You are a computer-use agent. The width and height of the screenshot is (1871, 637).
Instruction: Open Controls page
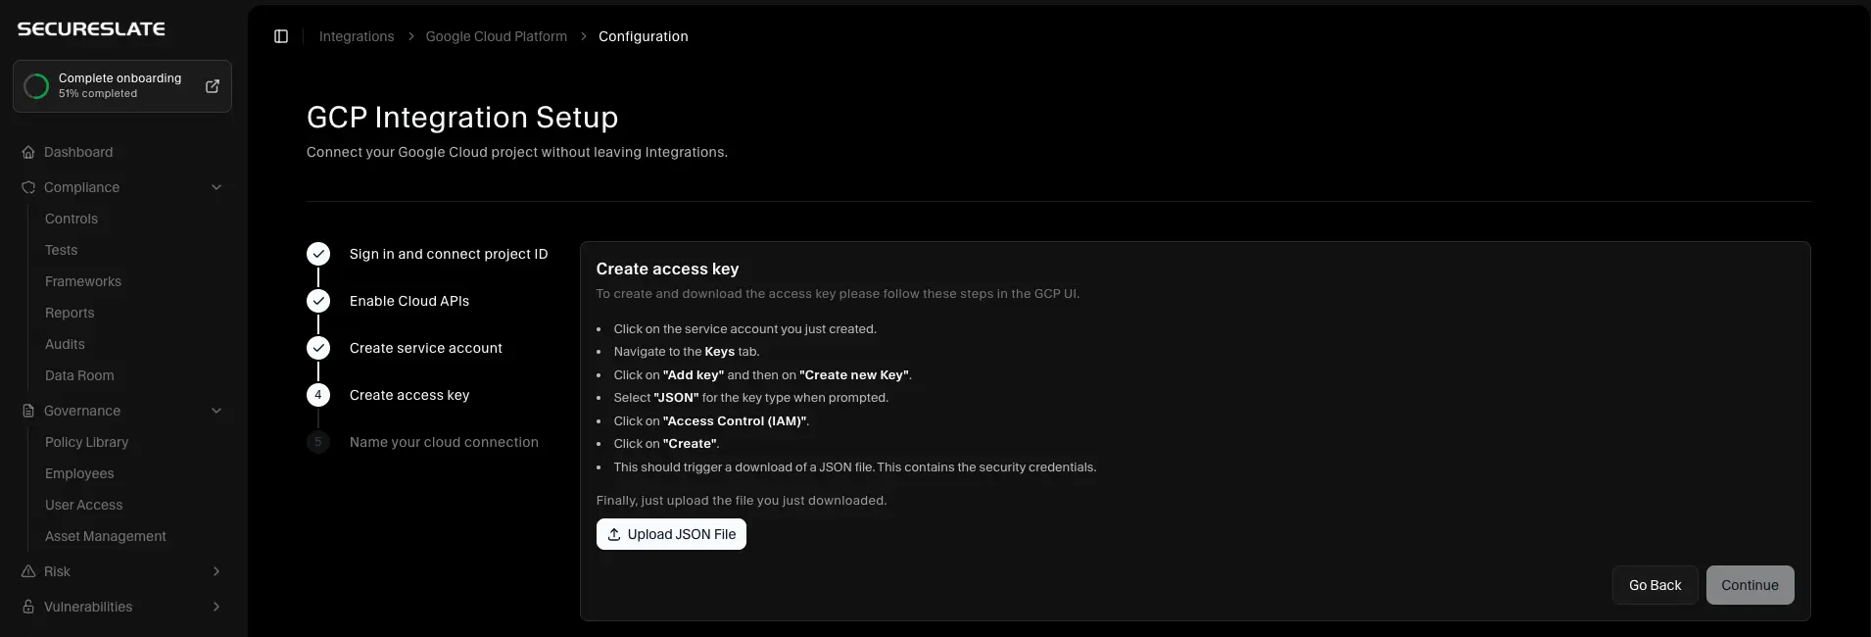72,219
